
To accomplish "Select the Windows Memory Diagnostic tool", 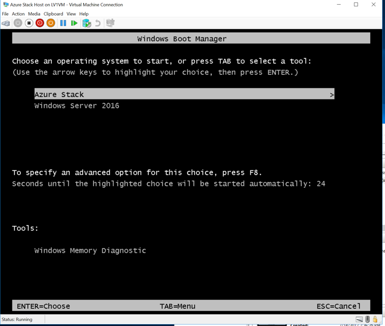I will click(x=90, y=250).
